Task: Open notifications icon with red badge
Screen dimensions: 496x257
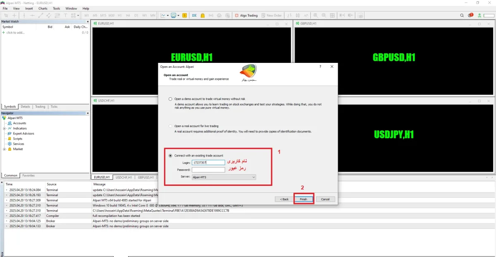Action: [x=471, y=15]
